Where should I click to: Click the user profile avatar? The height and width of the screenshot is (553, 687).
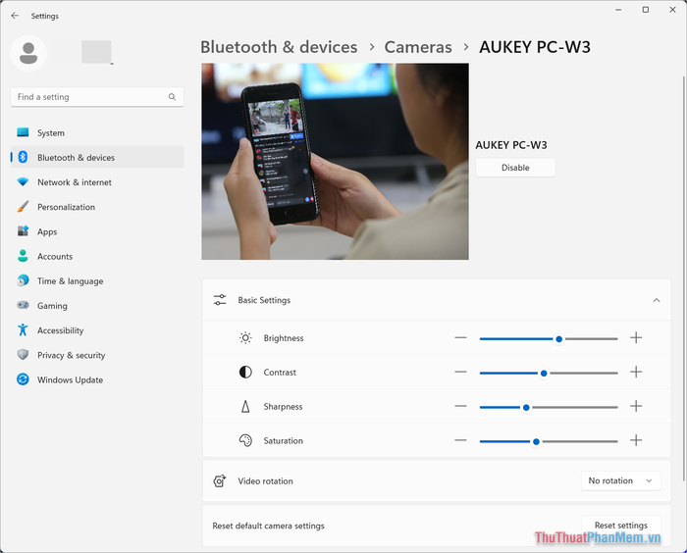coord(28,53)
